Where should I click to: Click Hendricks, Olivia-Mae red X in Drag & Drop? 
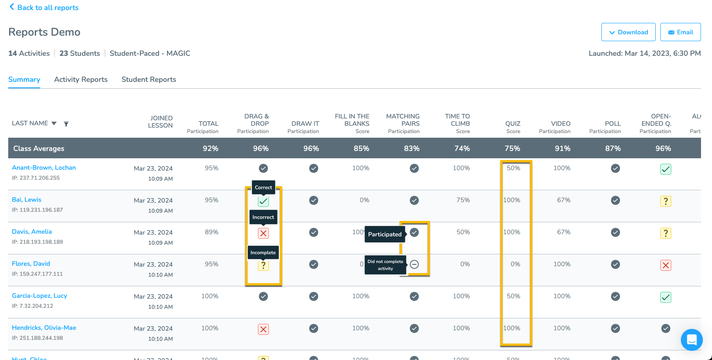click(x=263, y=329)
